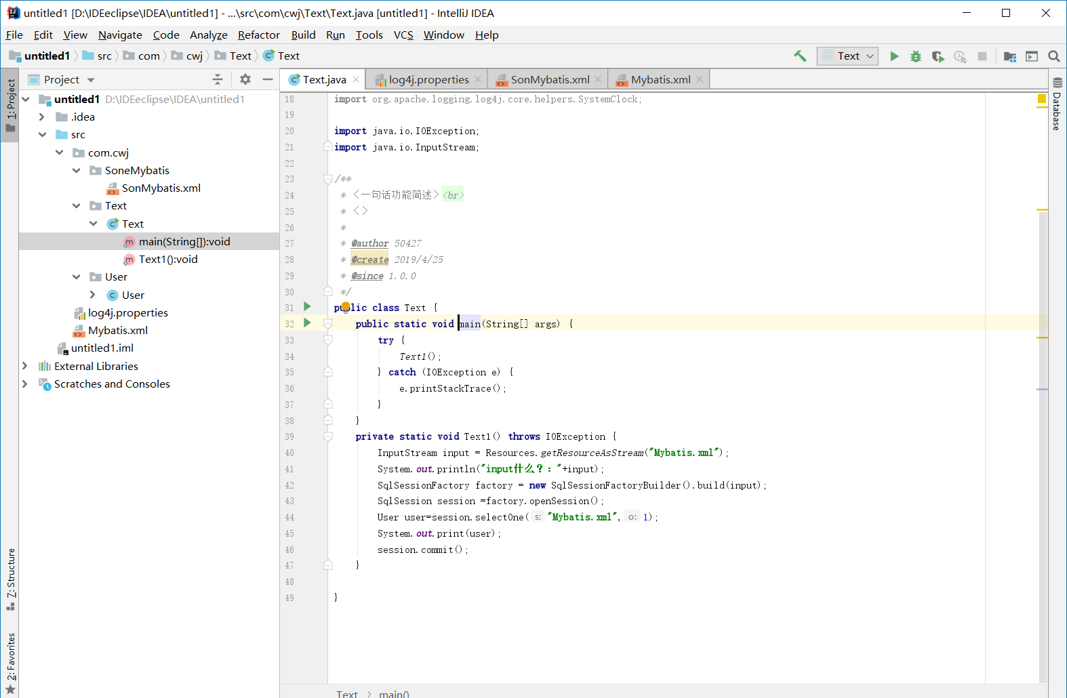Toggle the 2: Favorites tool window button
The height and width of the screenshot is (698, 1067).
click(x=10, y=663)
